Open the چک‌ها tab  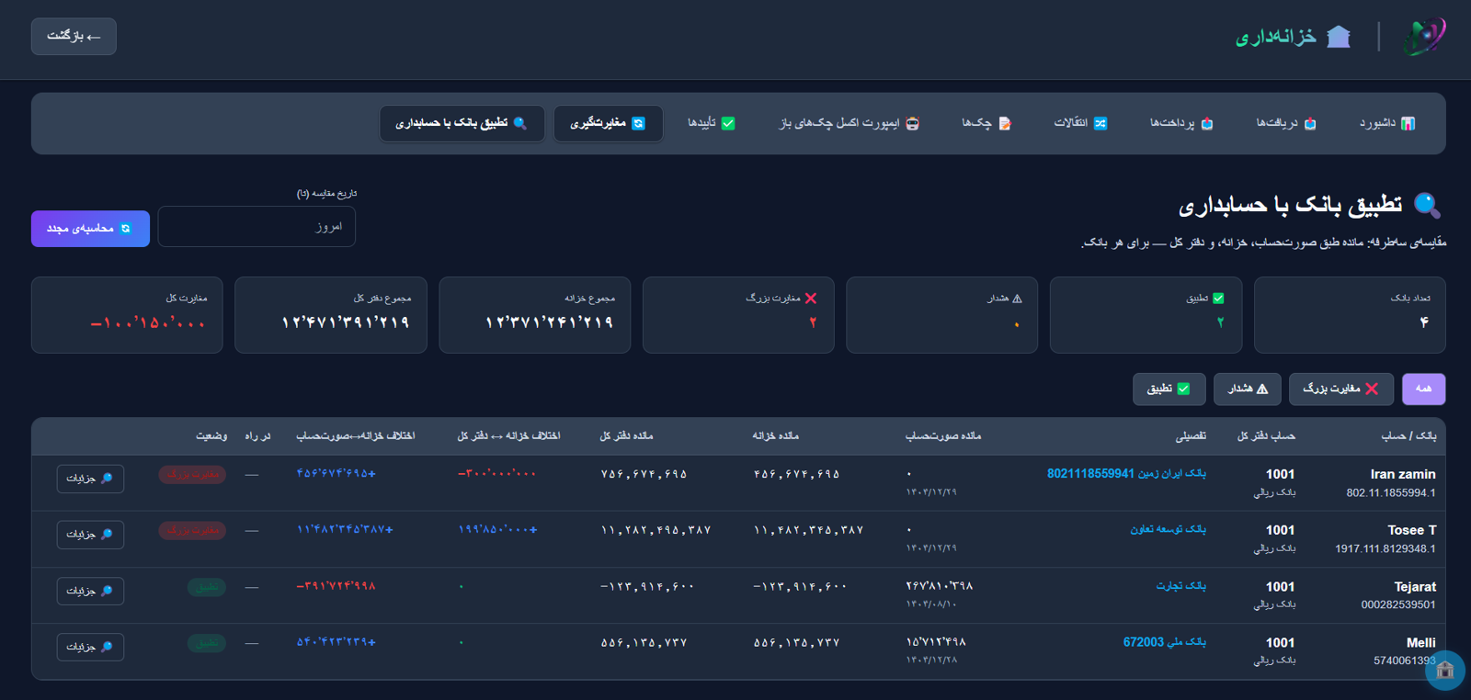[x=986, y=123]
